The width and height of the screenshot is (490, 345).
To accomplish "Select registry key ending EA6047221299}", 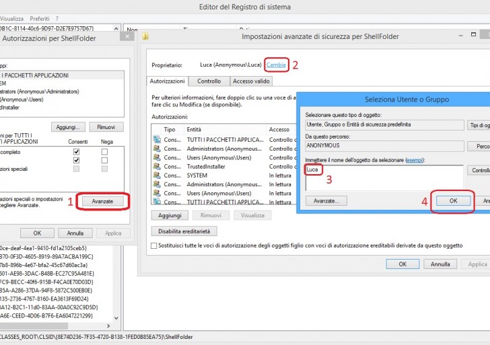I will (x=46, y=316).
